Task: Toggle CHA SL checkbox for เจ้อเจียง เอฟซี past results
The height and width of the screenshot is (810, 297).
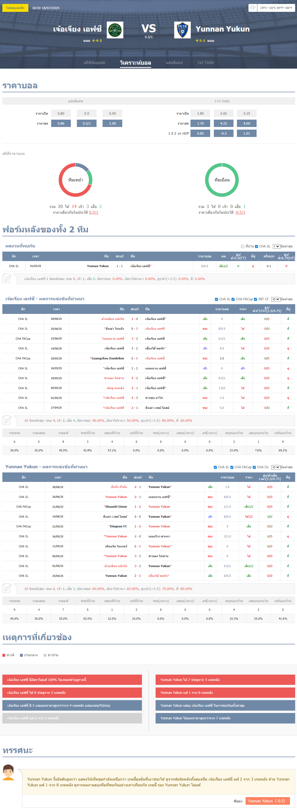Action: [216, 299]
